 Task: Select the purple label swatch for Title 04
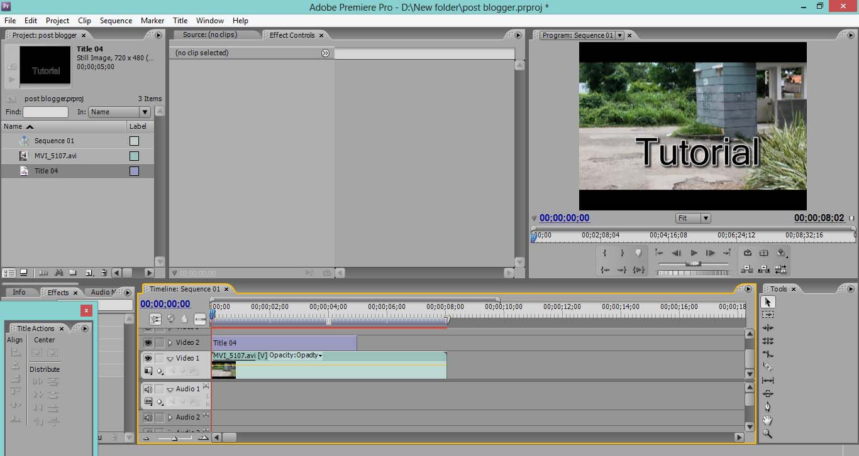coord(134,171)
